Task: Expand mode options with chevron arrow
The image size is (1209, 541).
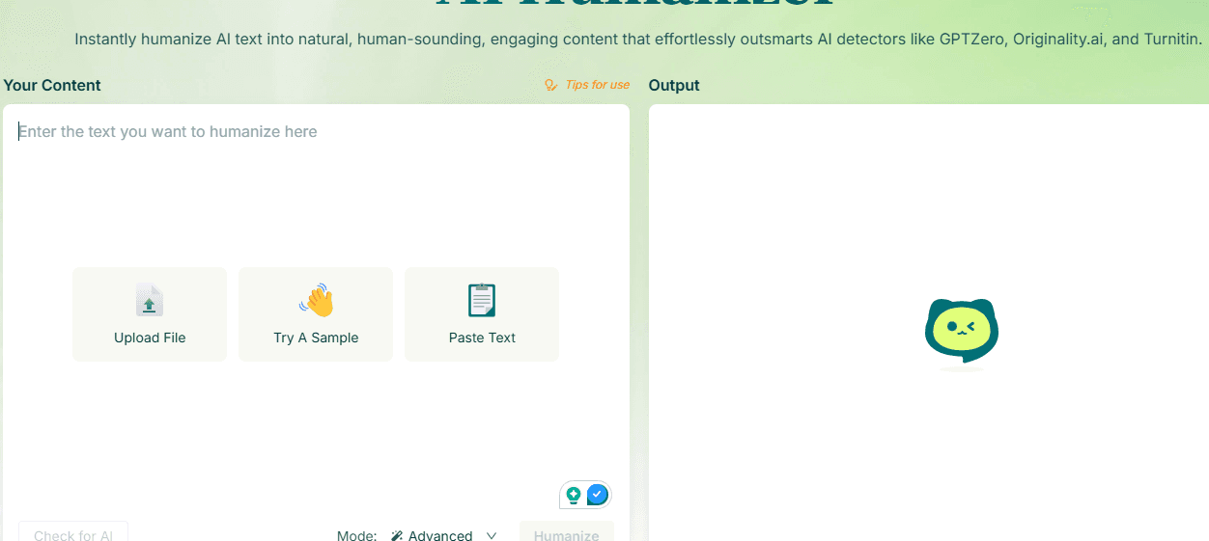Action: (492, 535)
